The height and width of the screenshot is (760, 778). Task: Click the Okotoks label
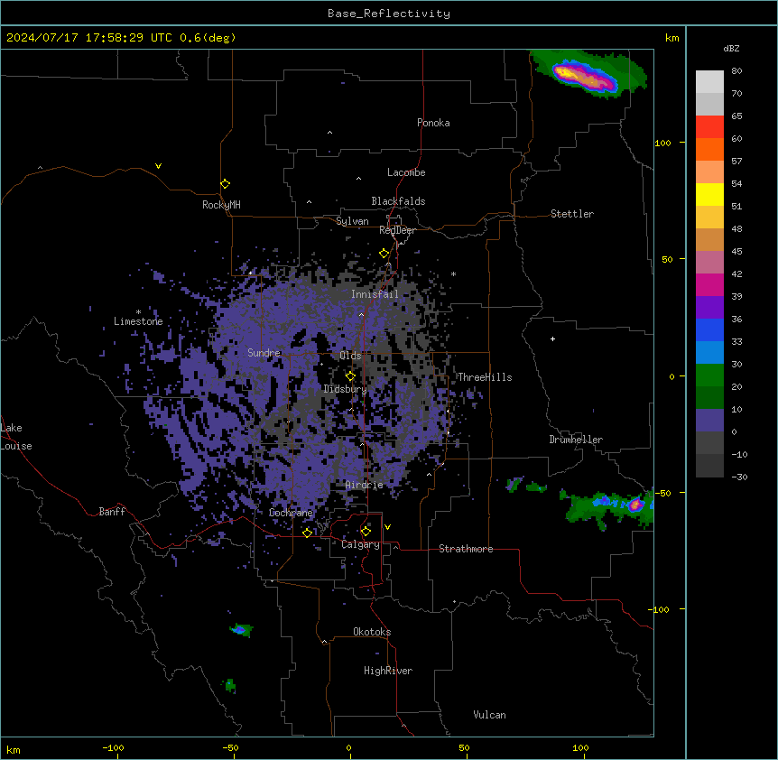click(x=372, y=632)
